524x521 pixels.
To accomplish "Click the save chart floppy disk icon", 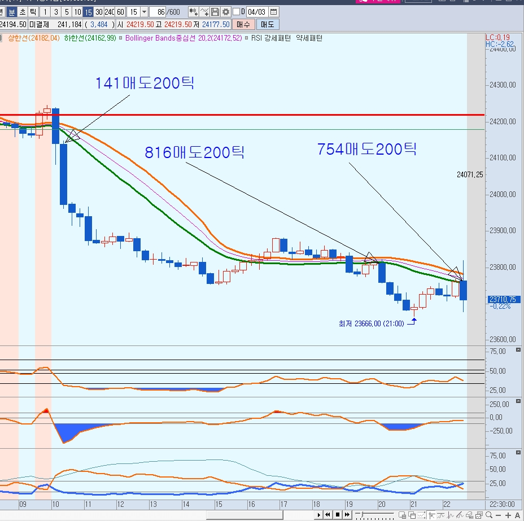I will click(x=215, y=12).
